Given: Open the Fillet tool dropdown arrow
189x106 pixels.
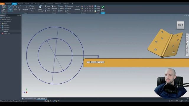Looking at the screenshot, I should pos(35,6).
